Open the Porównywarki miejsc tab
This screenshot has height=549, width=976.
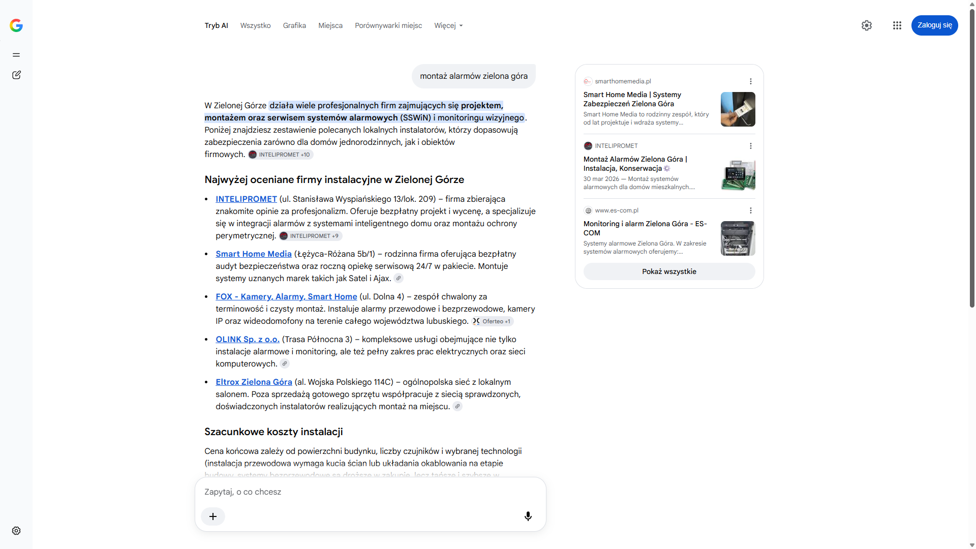tap(388, 25)
